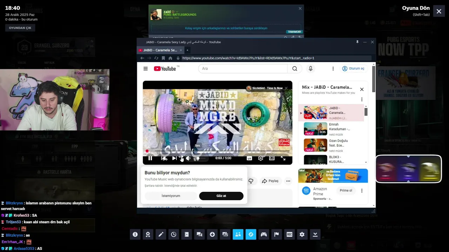Close overlay with Oyuna Dön X button

(x=439, y=11)
